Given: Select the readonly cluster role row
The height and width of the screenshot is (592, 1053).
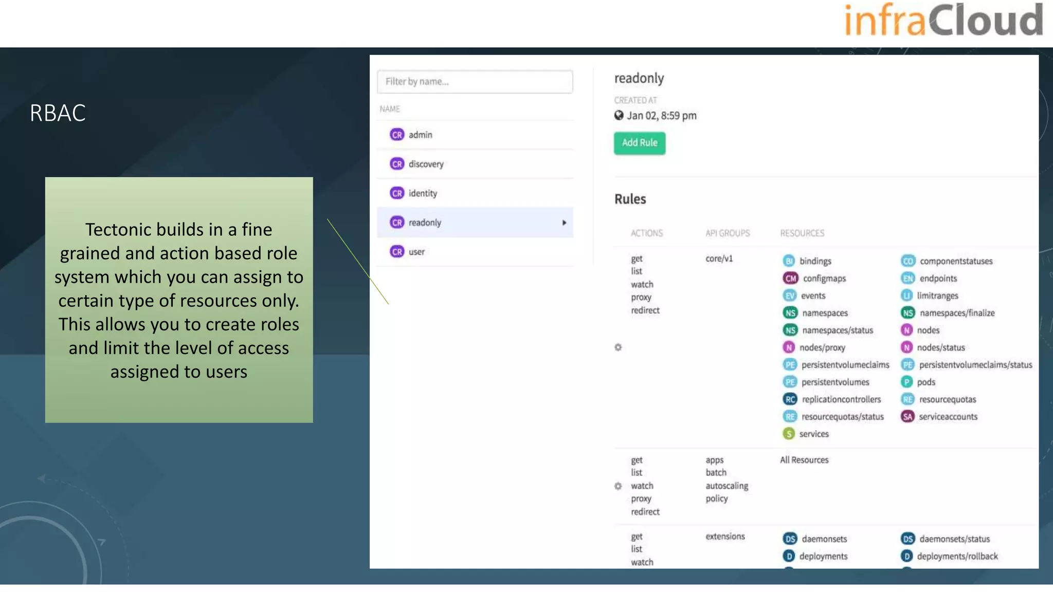Looking at the screenshot, I should pos(475,223).
